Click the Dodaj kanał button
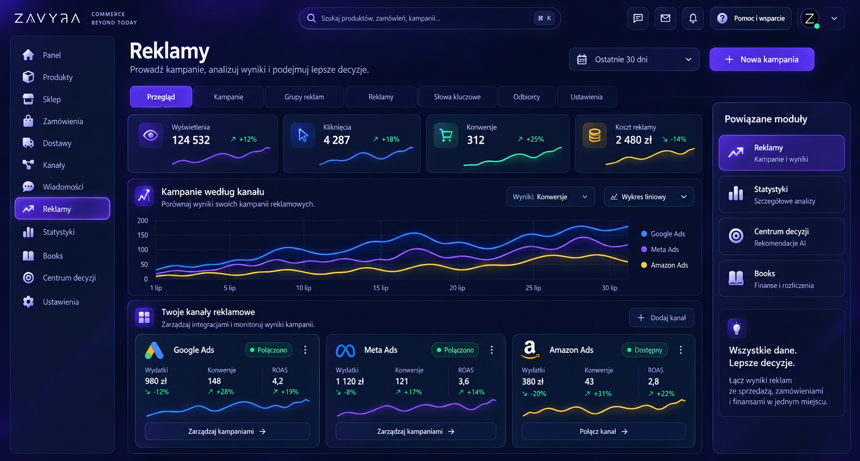 [662, 318]
